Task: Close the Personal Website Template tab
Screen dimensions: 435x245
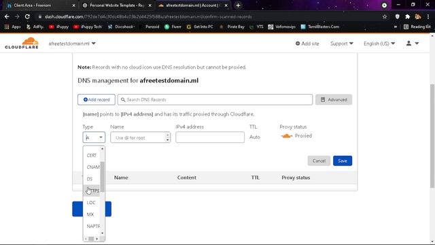Action: coord(150,5)
